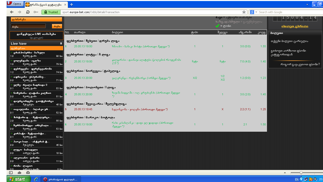This screenshot has height=182, width=323.
Task: Open the live match at 10 წთ
Action: click(36, 151)
